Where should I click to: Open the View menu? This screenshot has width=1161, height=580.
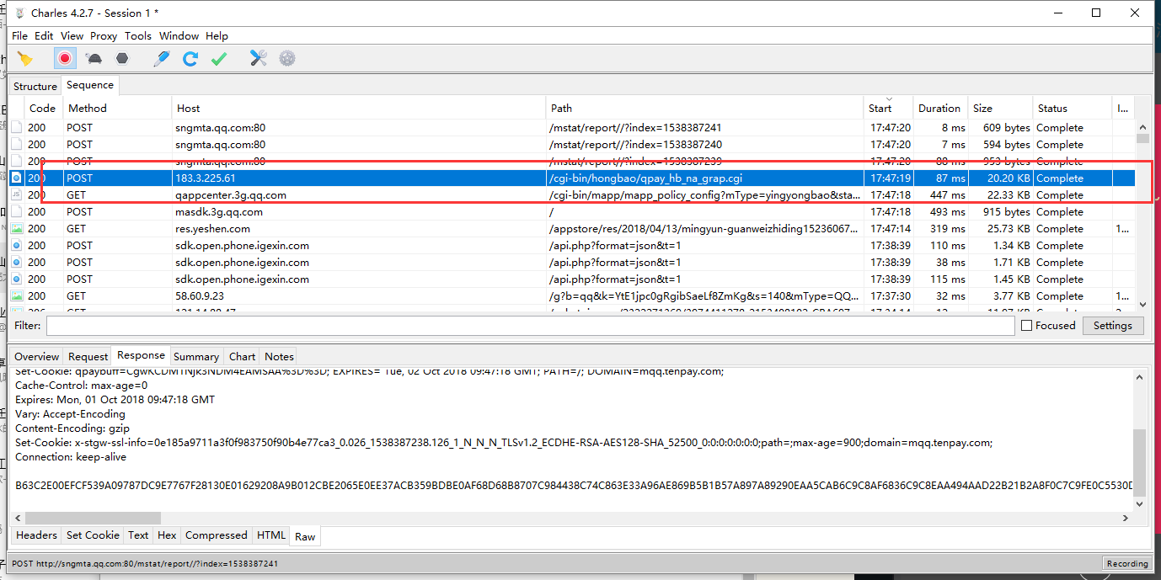click(72, 36)
